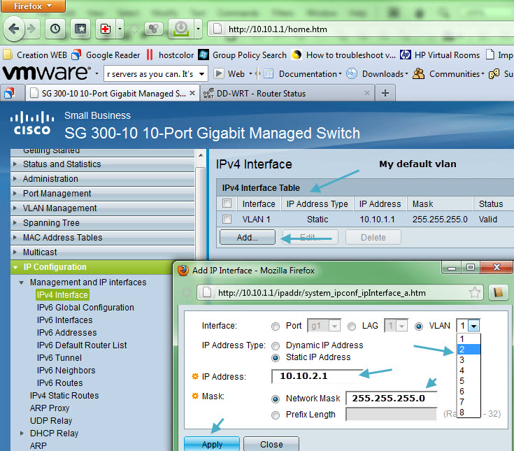Viewport: 514px width, 451px height.
Task: Click the Documentation page icon
Action: (x=269, y=73)
